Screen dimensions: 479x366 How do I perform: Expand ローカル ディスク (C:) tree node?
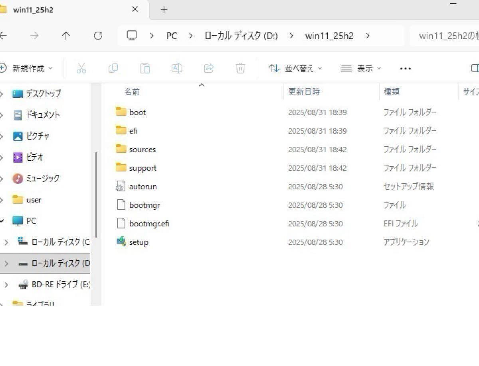[6, 242]
